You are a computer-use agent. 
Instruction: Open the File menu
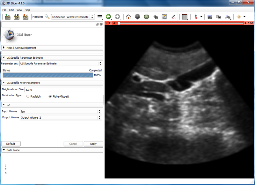pos(4,10)
